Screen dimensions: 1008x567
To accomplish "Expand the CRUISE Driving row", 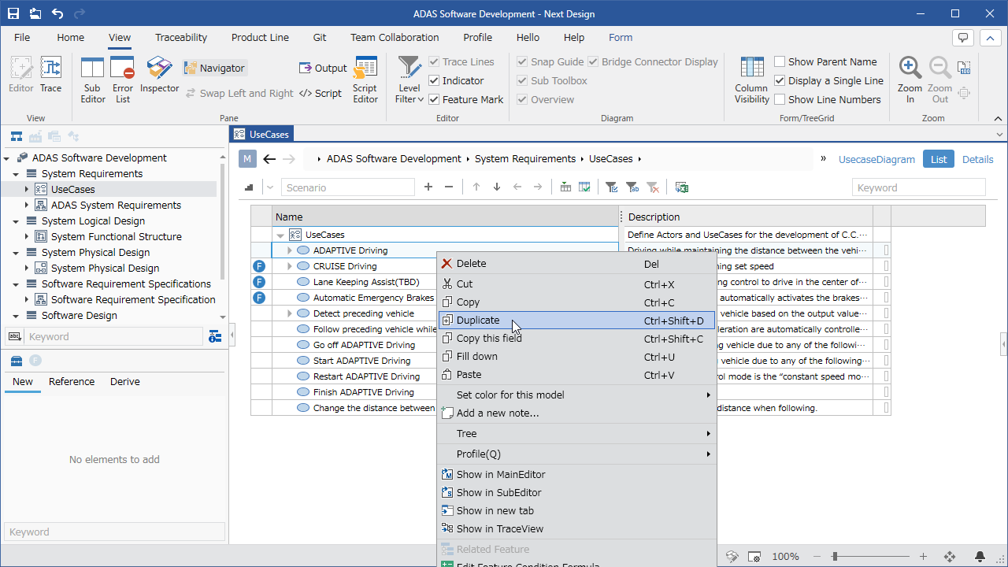I will (x=289, y=266).
